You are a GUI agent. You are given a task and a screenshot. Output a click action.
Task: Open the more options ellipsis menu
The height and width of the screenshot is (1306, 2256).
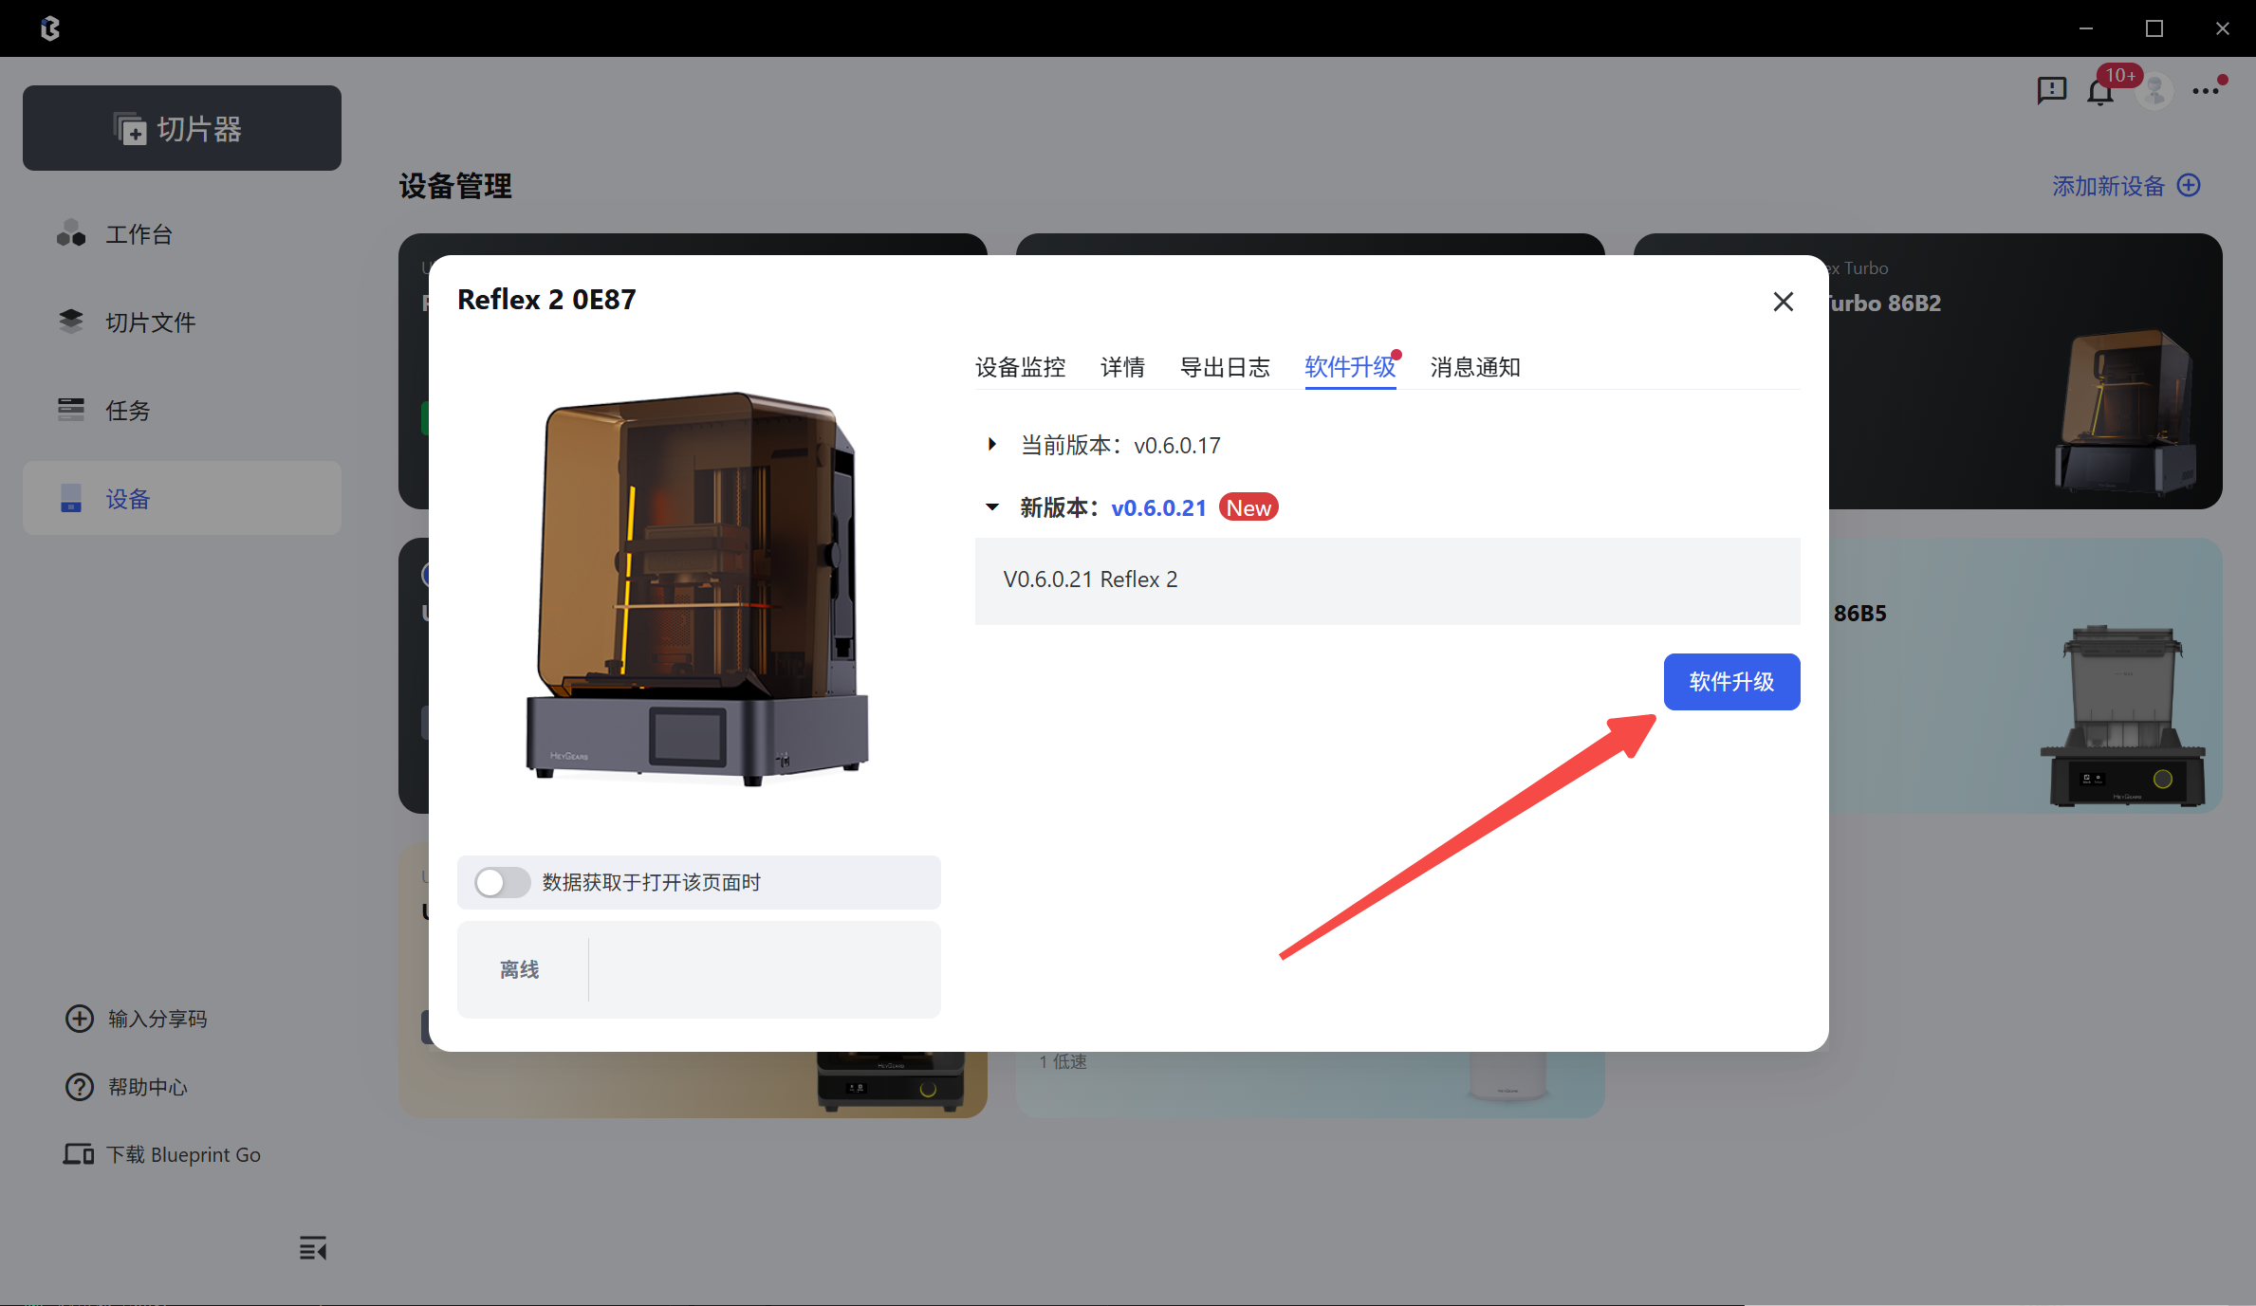click(x=2206, y=91)
